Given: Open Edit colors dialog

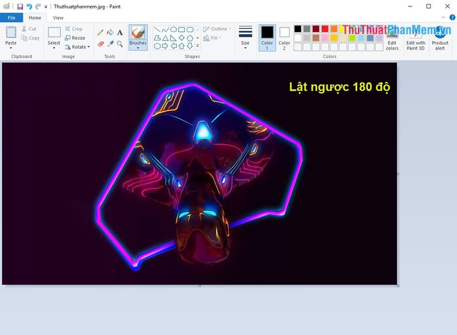Looking at the screenshot, I should [392, 38].
